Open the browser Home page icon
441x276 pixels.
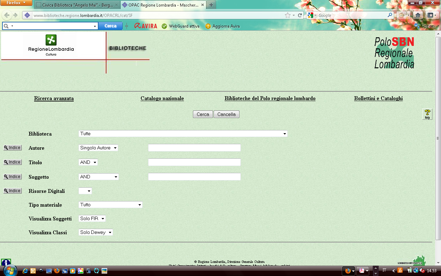pos(418,15)
